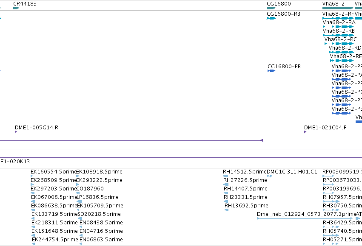Image resolution: width=362 pixels, height=246 pixels.
Task: Select the DMG1C.3_1.H01.C1 feature
Action: click(269, 176)
